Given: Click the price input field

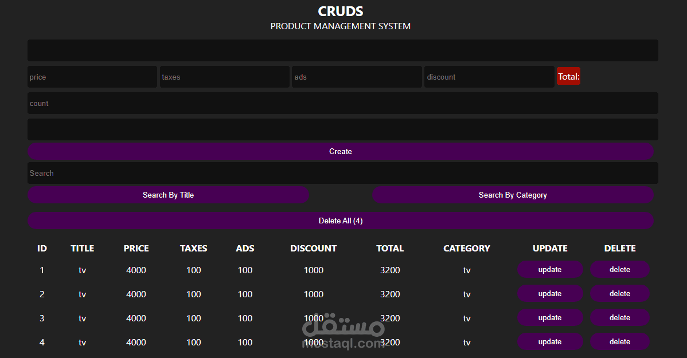Looking at the screenshot, I should point(92,76).
